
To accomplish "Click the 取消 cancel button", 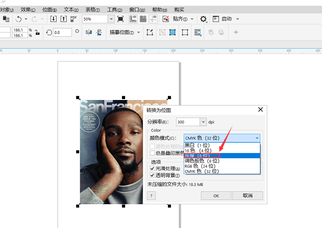I will click(247, 196).
